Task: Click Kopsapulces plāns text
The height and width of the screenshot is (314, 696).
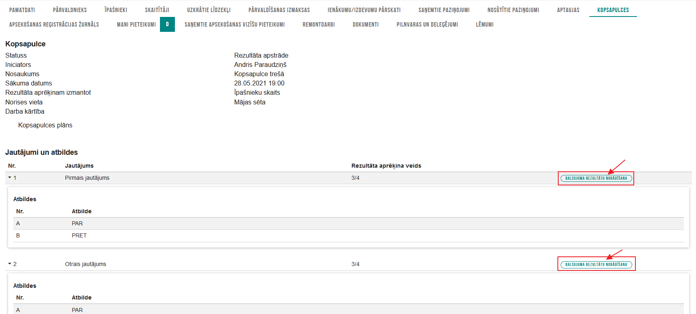Action: click(45, 125)
